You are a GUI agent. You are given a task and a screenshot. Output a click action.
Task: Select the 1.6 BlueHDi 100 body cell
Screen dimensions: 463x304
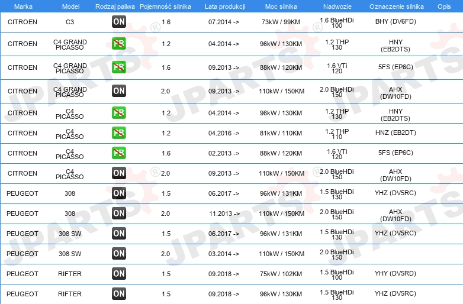337,22
